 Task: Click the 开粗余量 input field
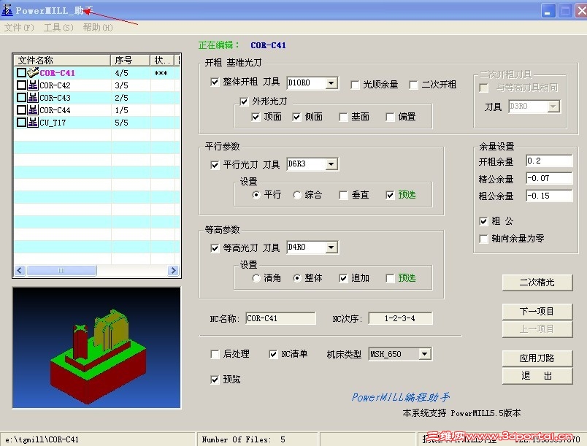(549, 161)
